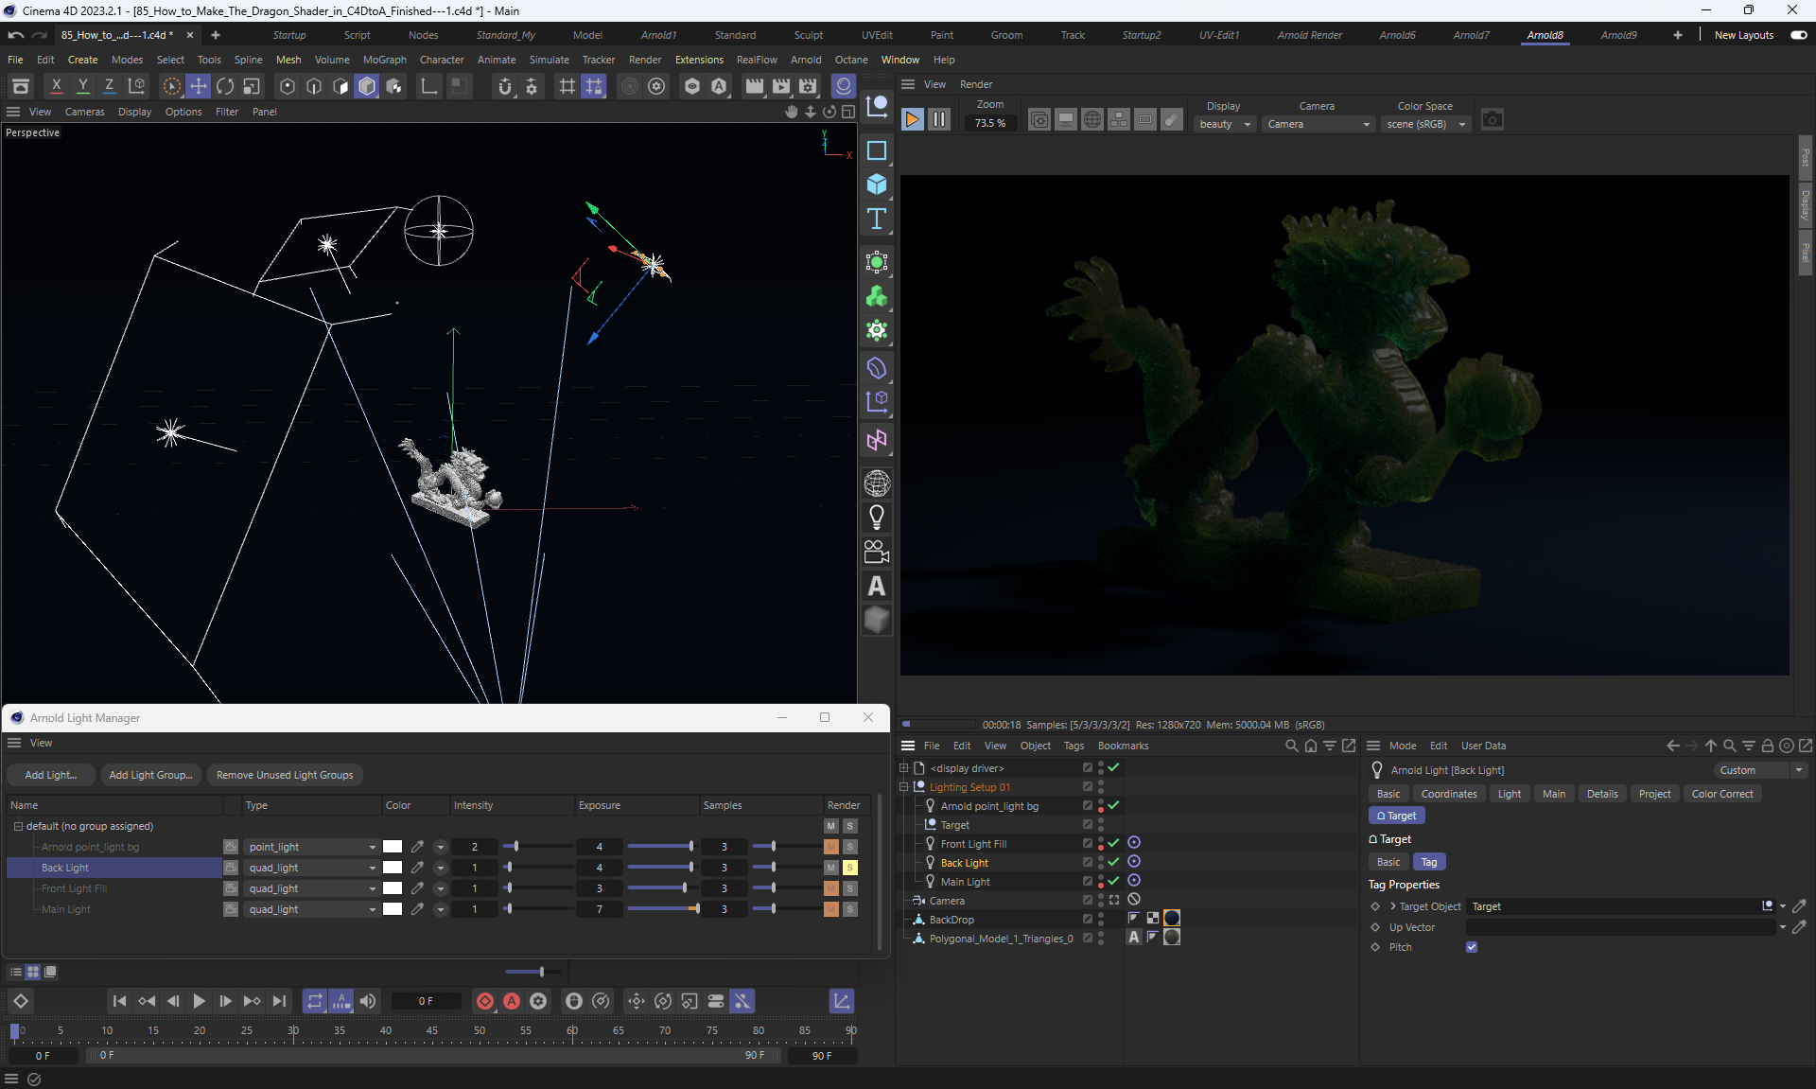Select the Move tool in the toolbar
The width and height of the screenshot is (1816, 1089).
[199, 86]
